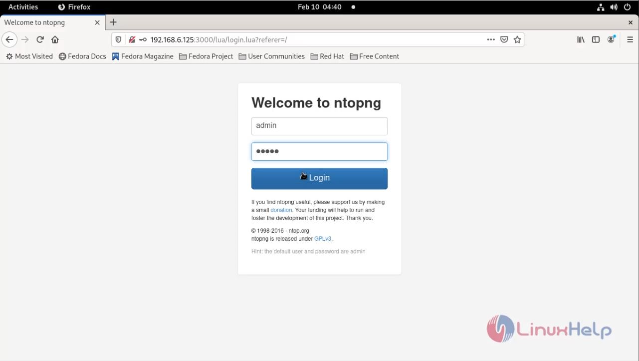This screenshot has height=361, width=639.
Task: Click the password input field
Action: [x=319, y=152]
